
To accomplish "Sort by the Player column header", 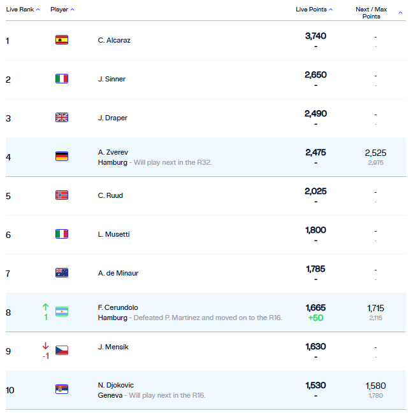I will pos(62,10).
